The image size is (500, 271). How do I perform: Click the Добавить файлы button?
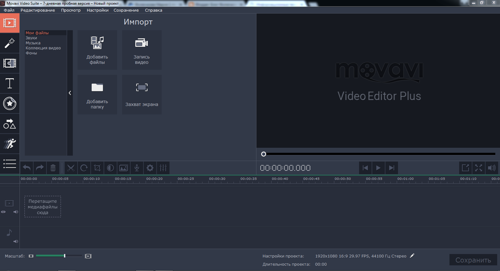97,50
